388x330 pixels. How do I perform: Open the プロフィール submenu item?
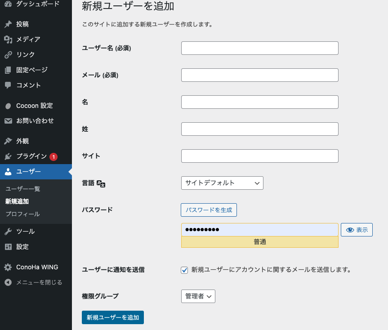[22, 214]
